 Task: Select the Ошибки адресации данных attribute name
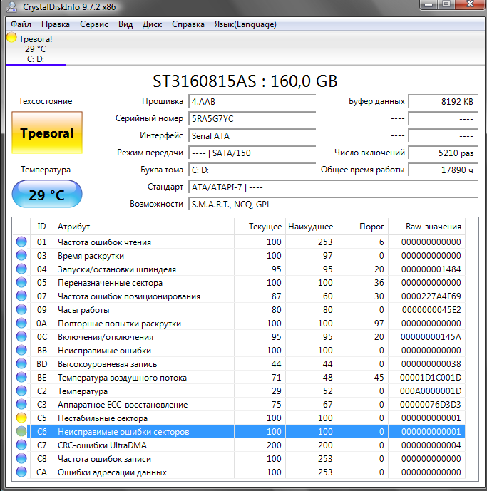(x=112, y=472)
